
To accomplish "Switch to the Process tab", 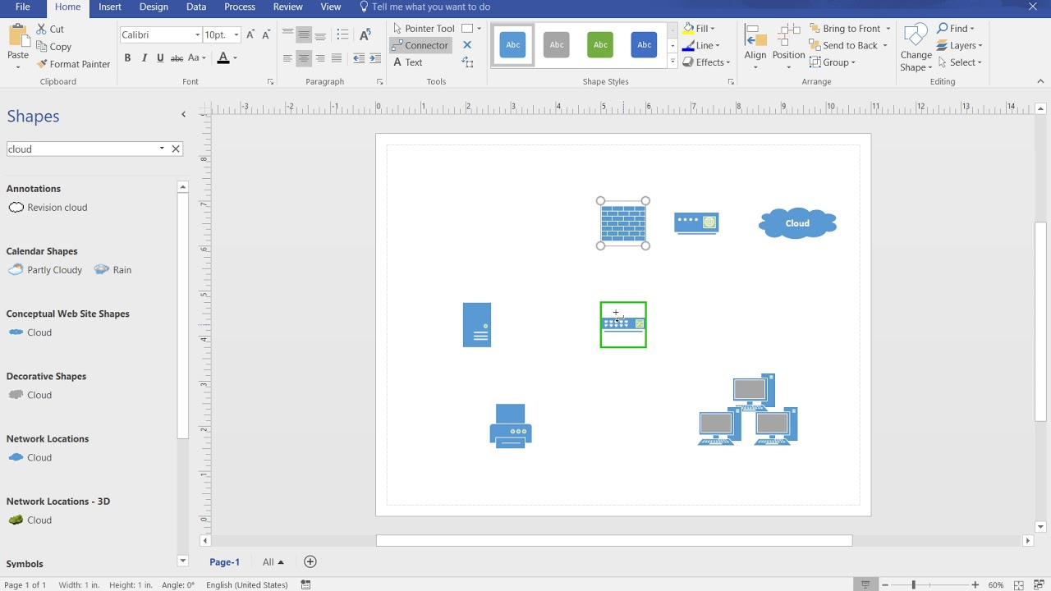I will point(240,7).
